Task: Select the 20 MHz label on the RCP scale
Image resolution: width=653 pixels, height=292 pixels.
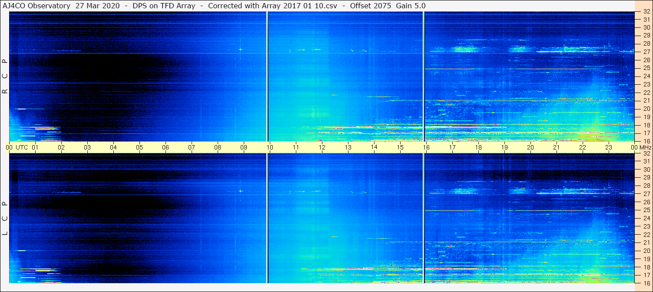Action: pyautogui.click(x=646, y=109)
